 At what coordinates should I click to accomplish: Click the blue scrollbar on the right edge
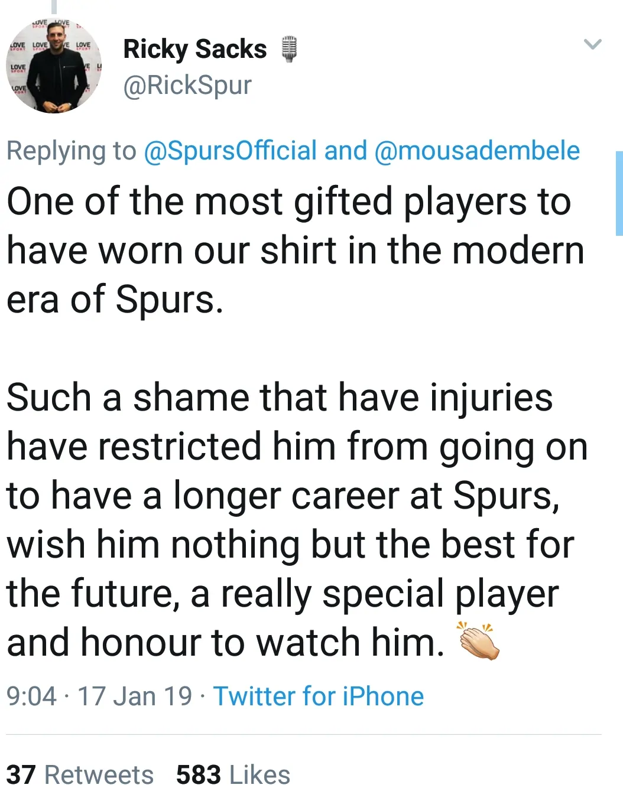click(x=619, y=193)
